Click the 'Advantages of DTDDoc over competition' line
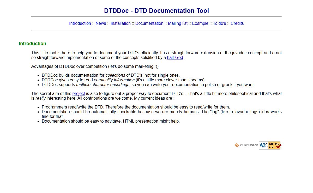 click(x=95, y=67)
